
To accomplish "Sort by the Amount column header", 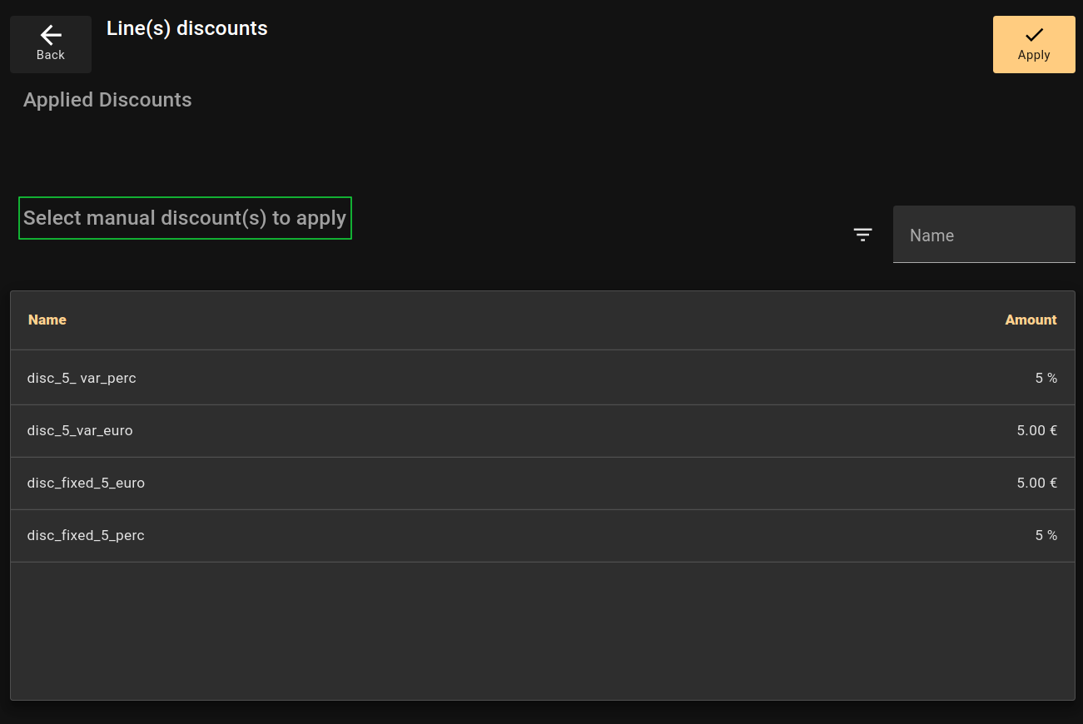I will pyautogui.click(x=1031, y=320).
